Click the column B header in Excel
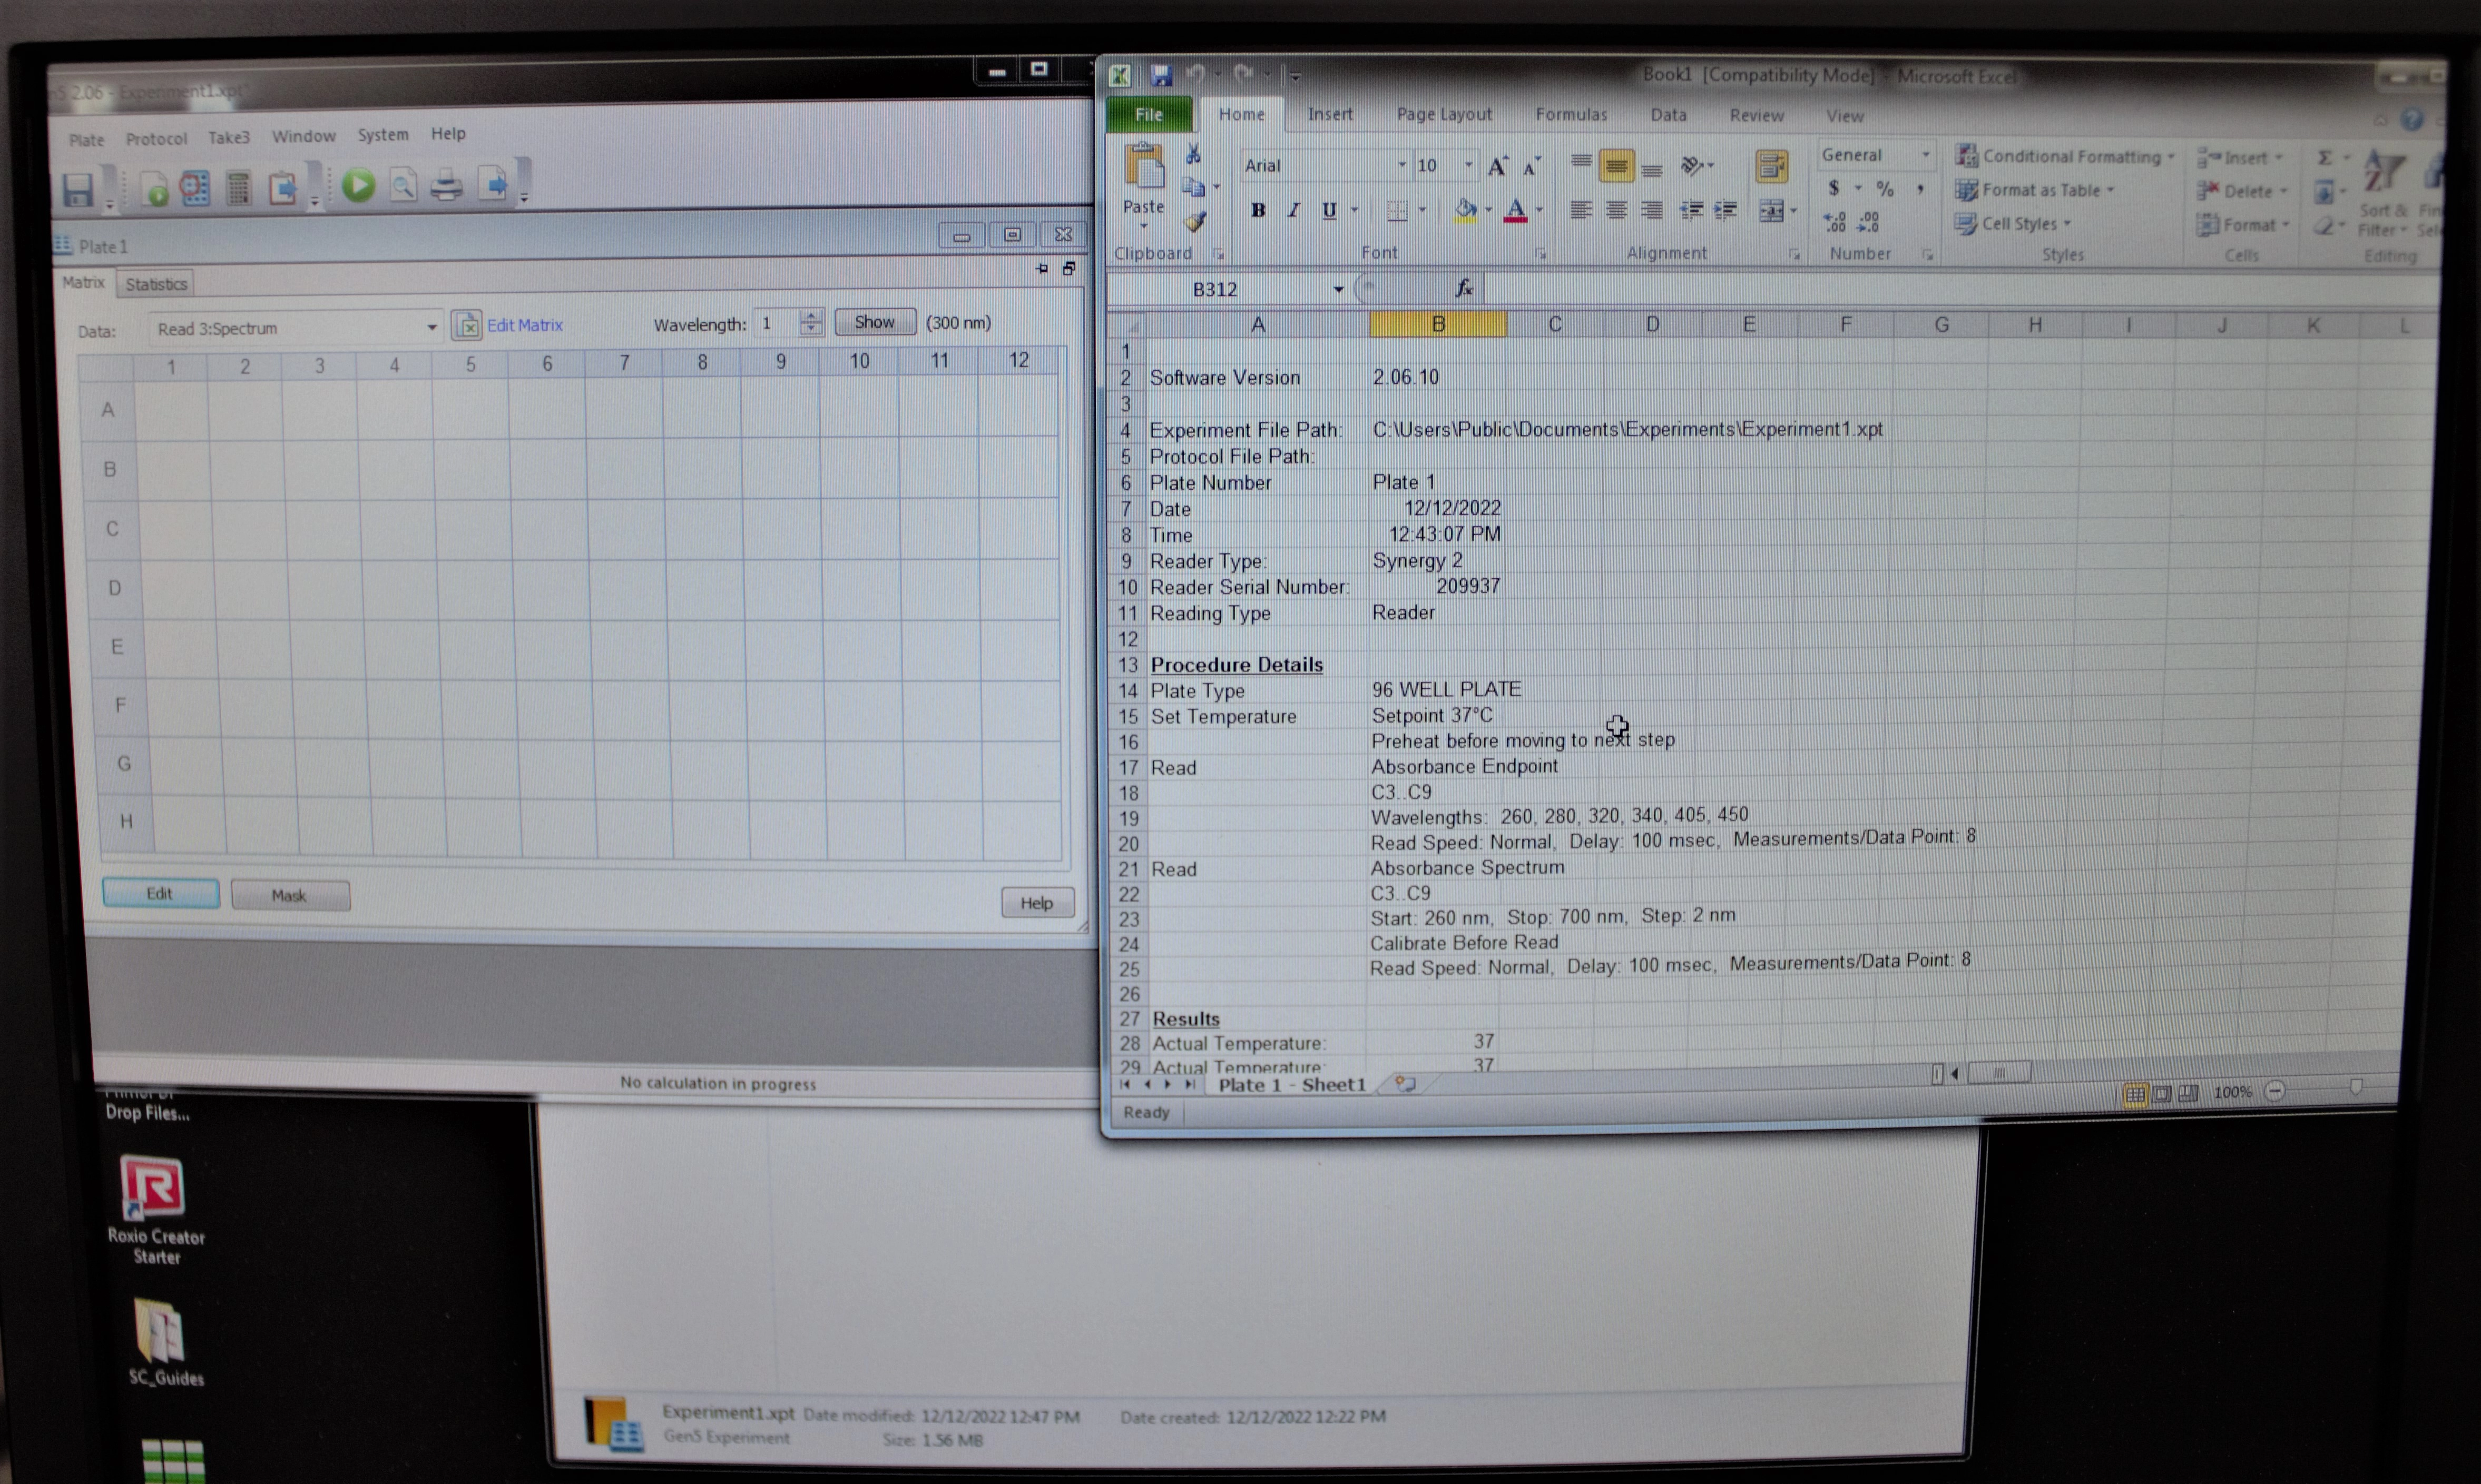The height and width of the screenshot is (1484, 2481). (x=1438, y=325)
